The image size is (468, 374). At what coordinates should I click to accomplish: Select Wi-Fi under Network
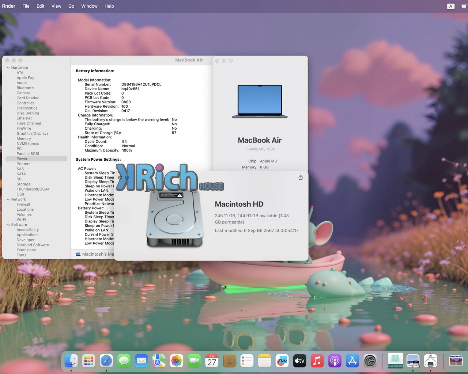click(x=21, y=220)
